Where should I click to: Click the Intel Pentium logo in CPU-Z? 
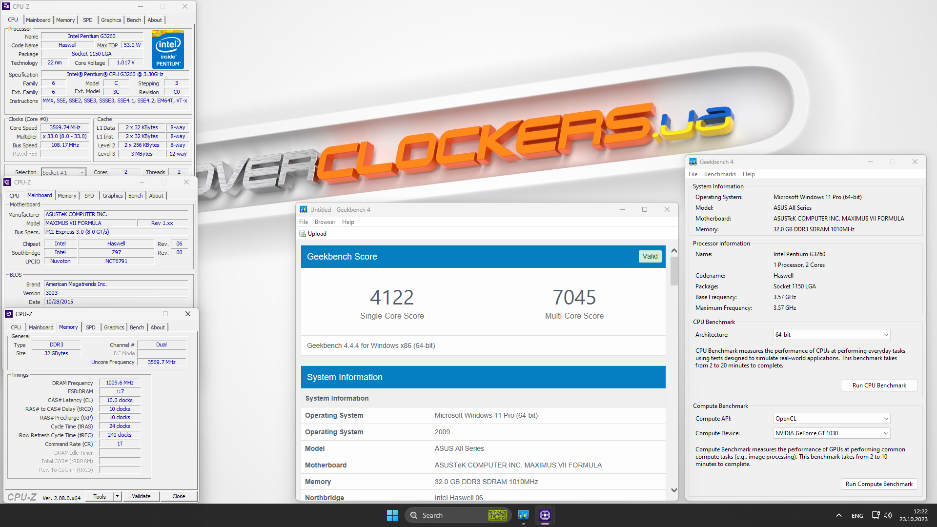click(168, 49)
